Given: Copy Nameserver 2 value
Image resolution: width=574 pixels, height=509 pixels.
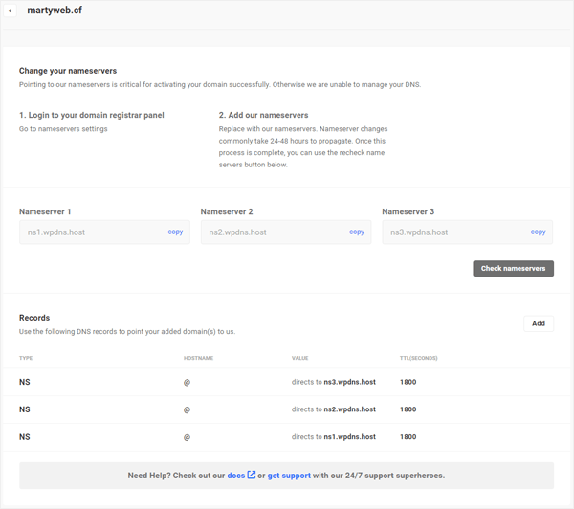Looking at the screenshot, I should pos(357,232).
